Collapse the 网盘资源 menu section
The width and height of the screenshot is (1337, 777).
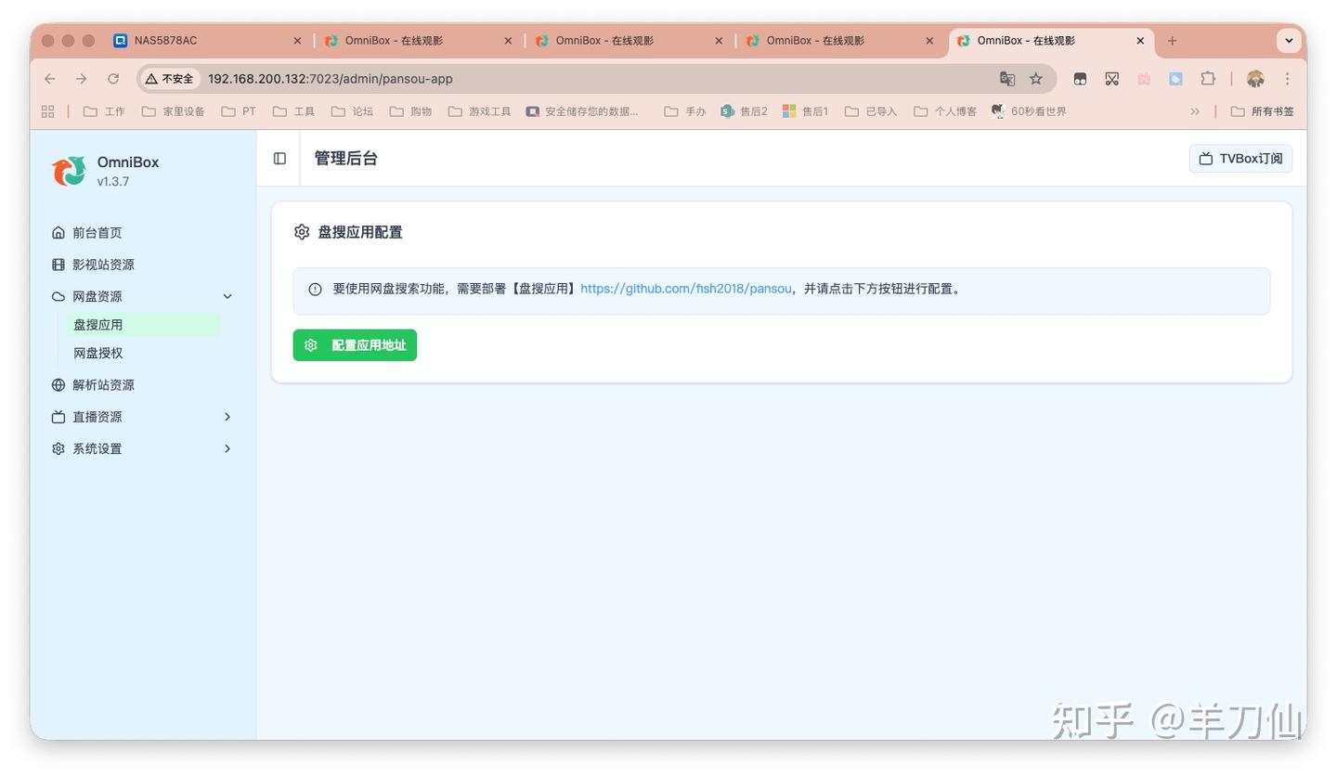(227, 296)
